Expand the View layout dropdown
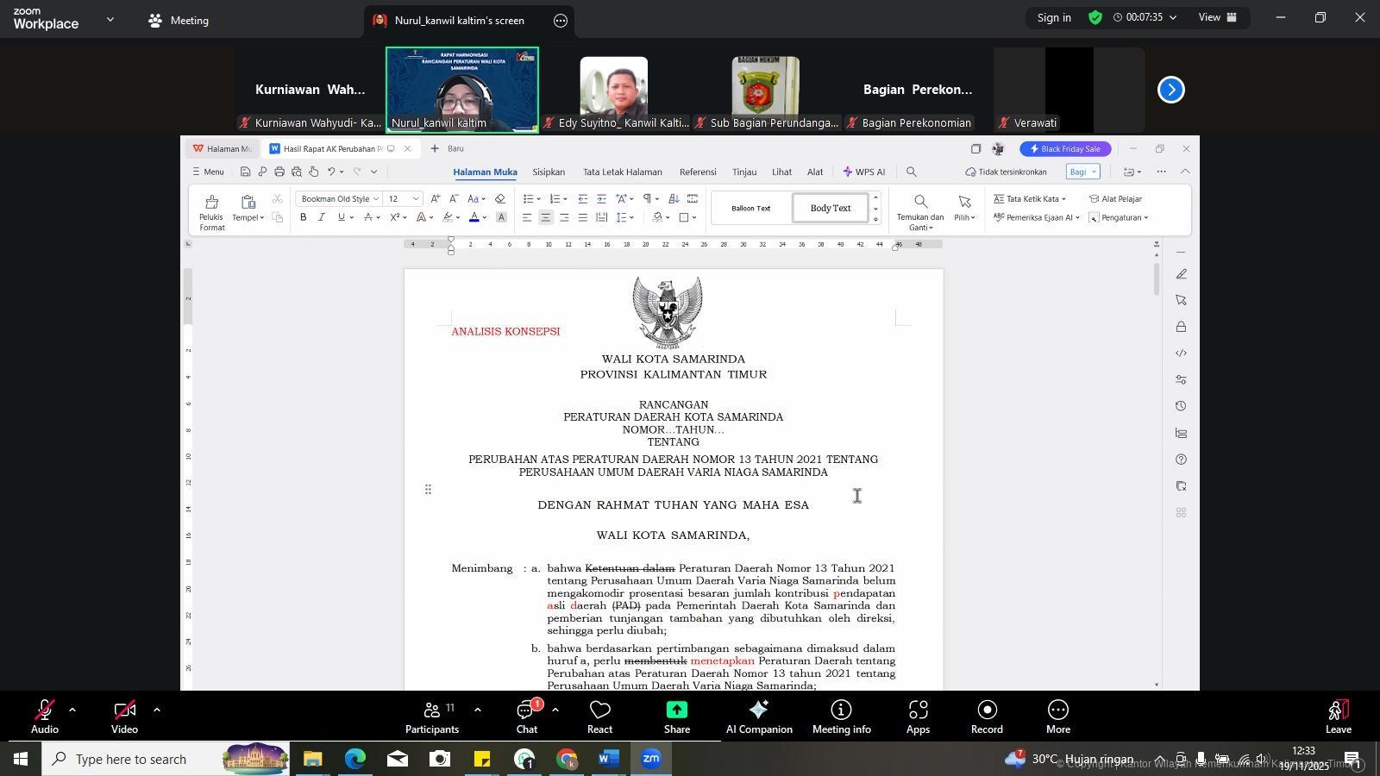 point(1217,17)
